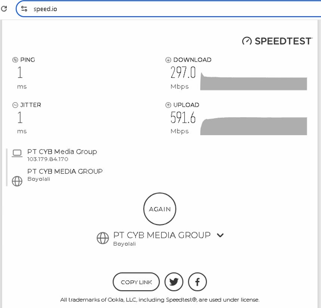Click the IP address 103.179.84.170 text

pos(48,159)
